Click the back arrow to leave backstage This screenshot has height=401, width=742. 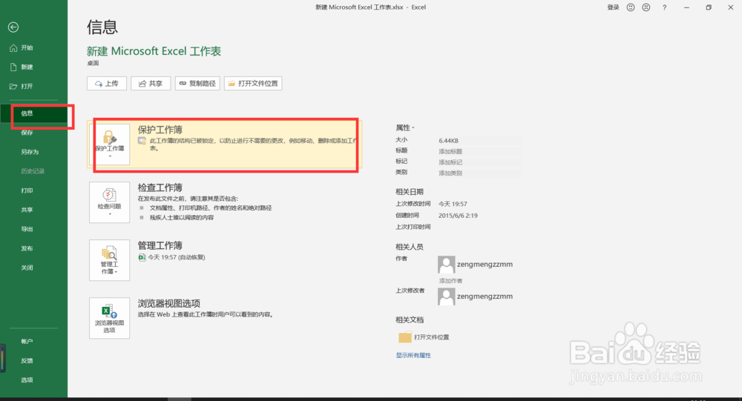coord(13,27)
